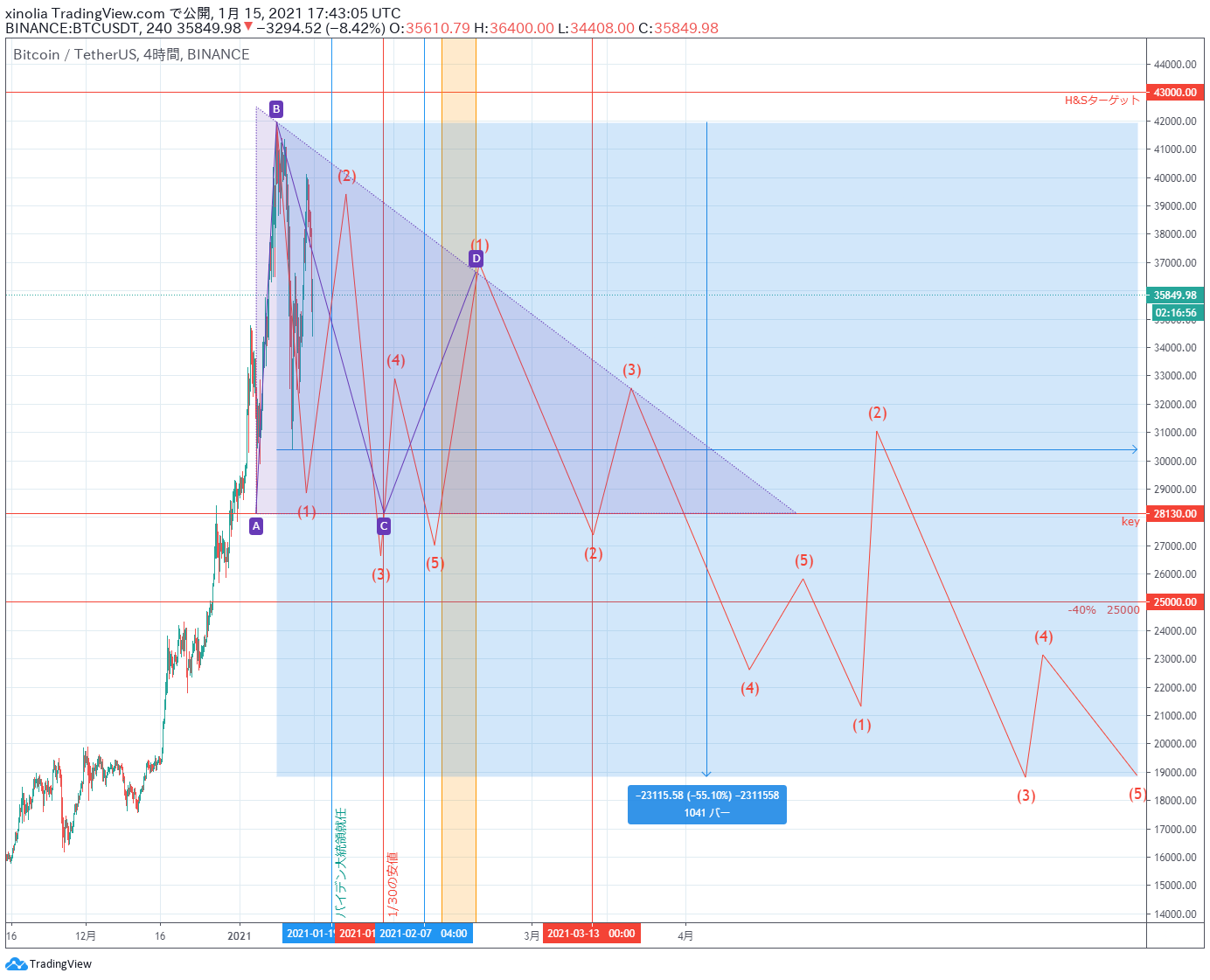Click the 4月 time axis label
This screenshot has height=980, width=1210.
(685, 936)
